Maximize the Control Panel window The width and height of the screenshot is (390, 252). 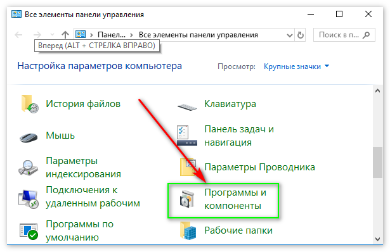pos(339,14)
